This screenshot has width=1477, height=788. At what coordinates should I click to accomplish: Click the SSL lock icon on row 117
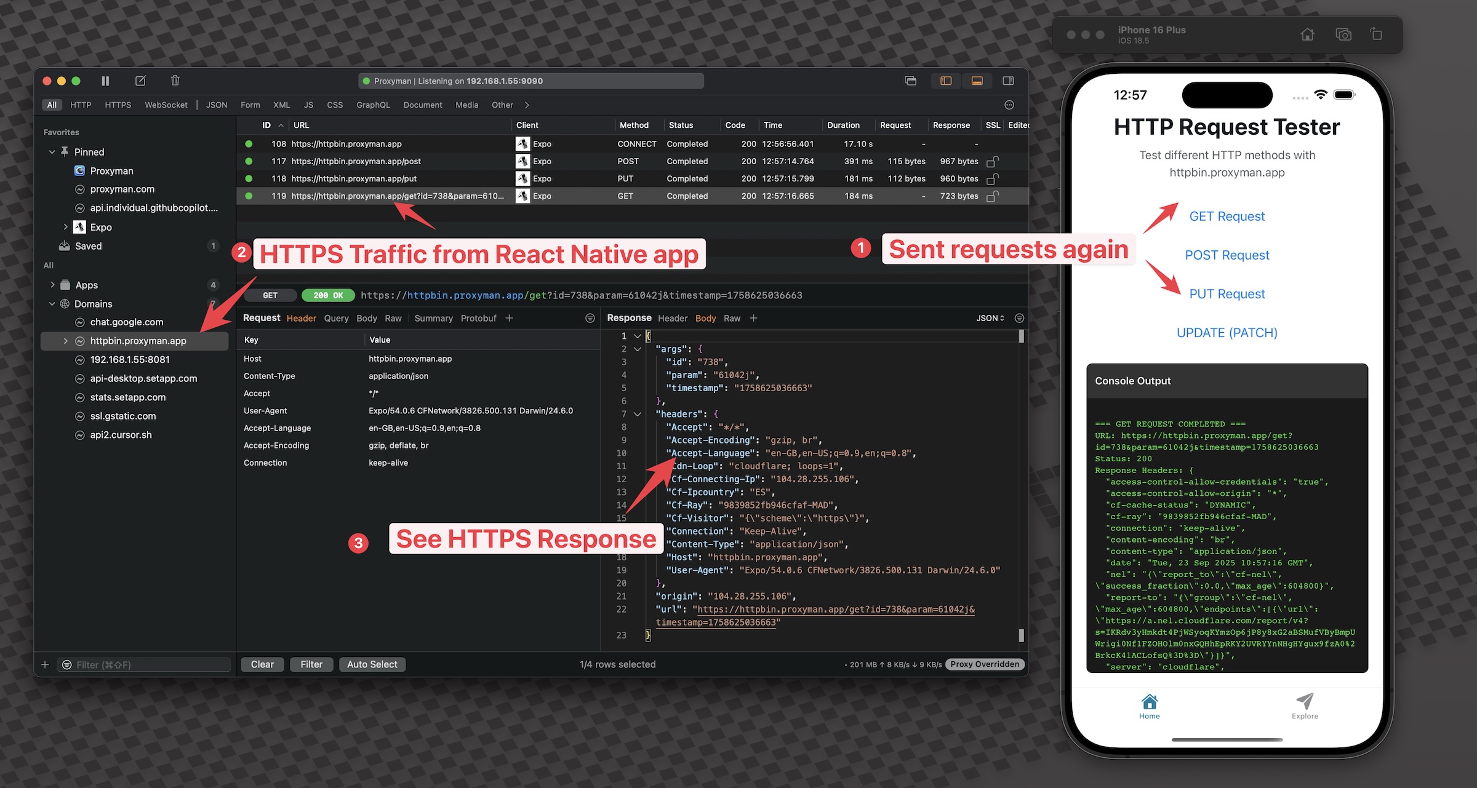[992, 161]
